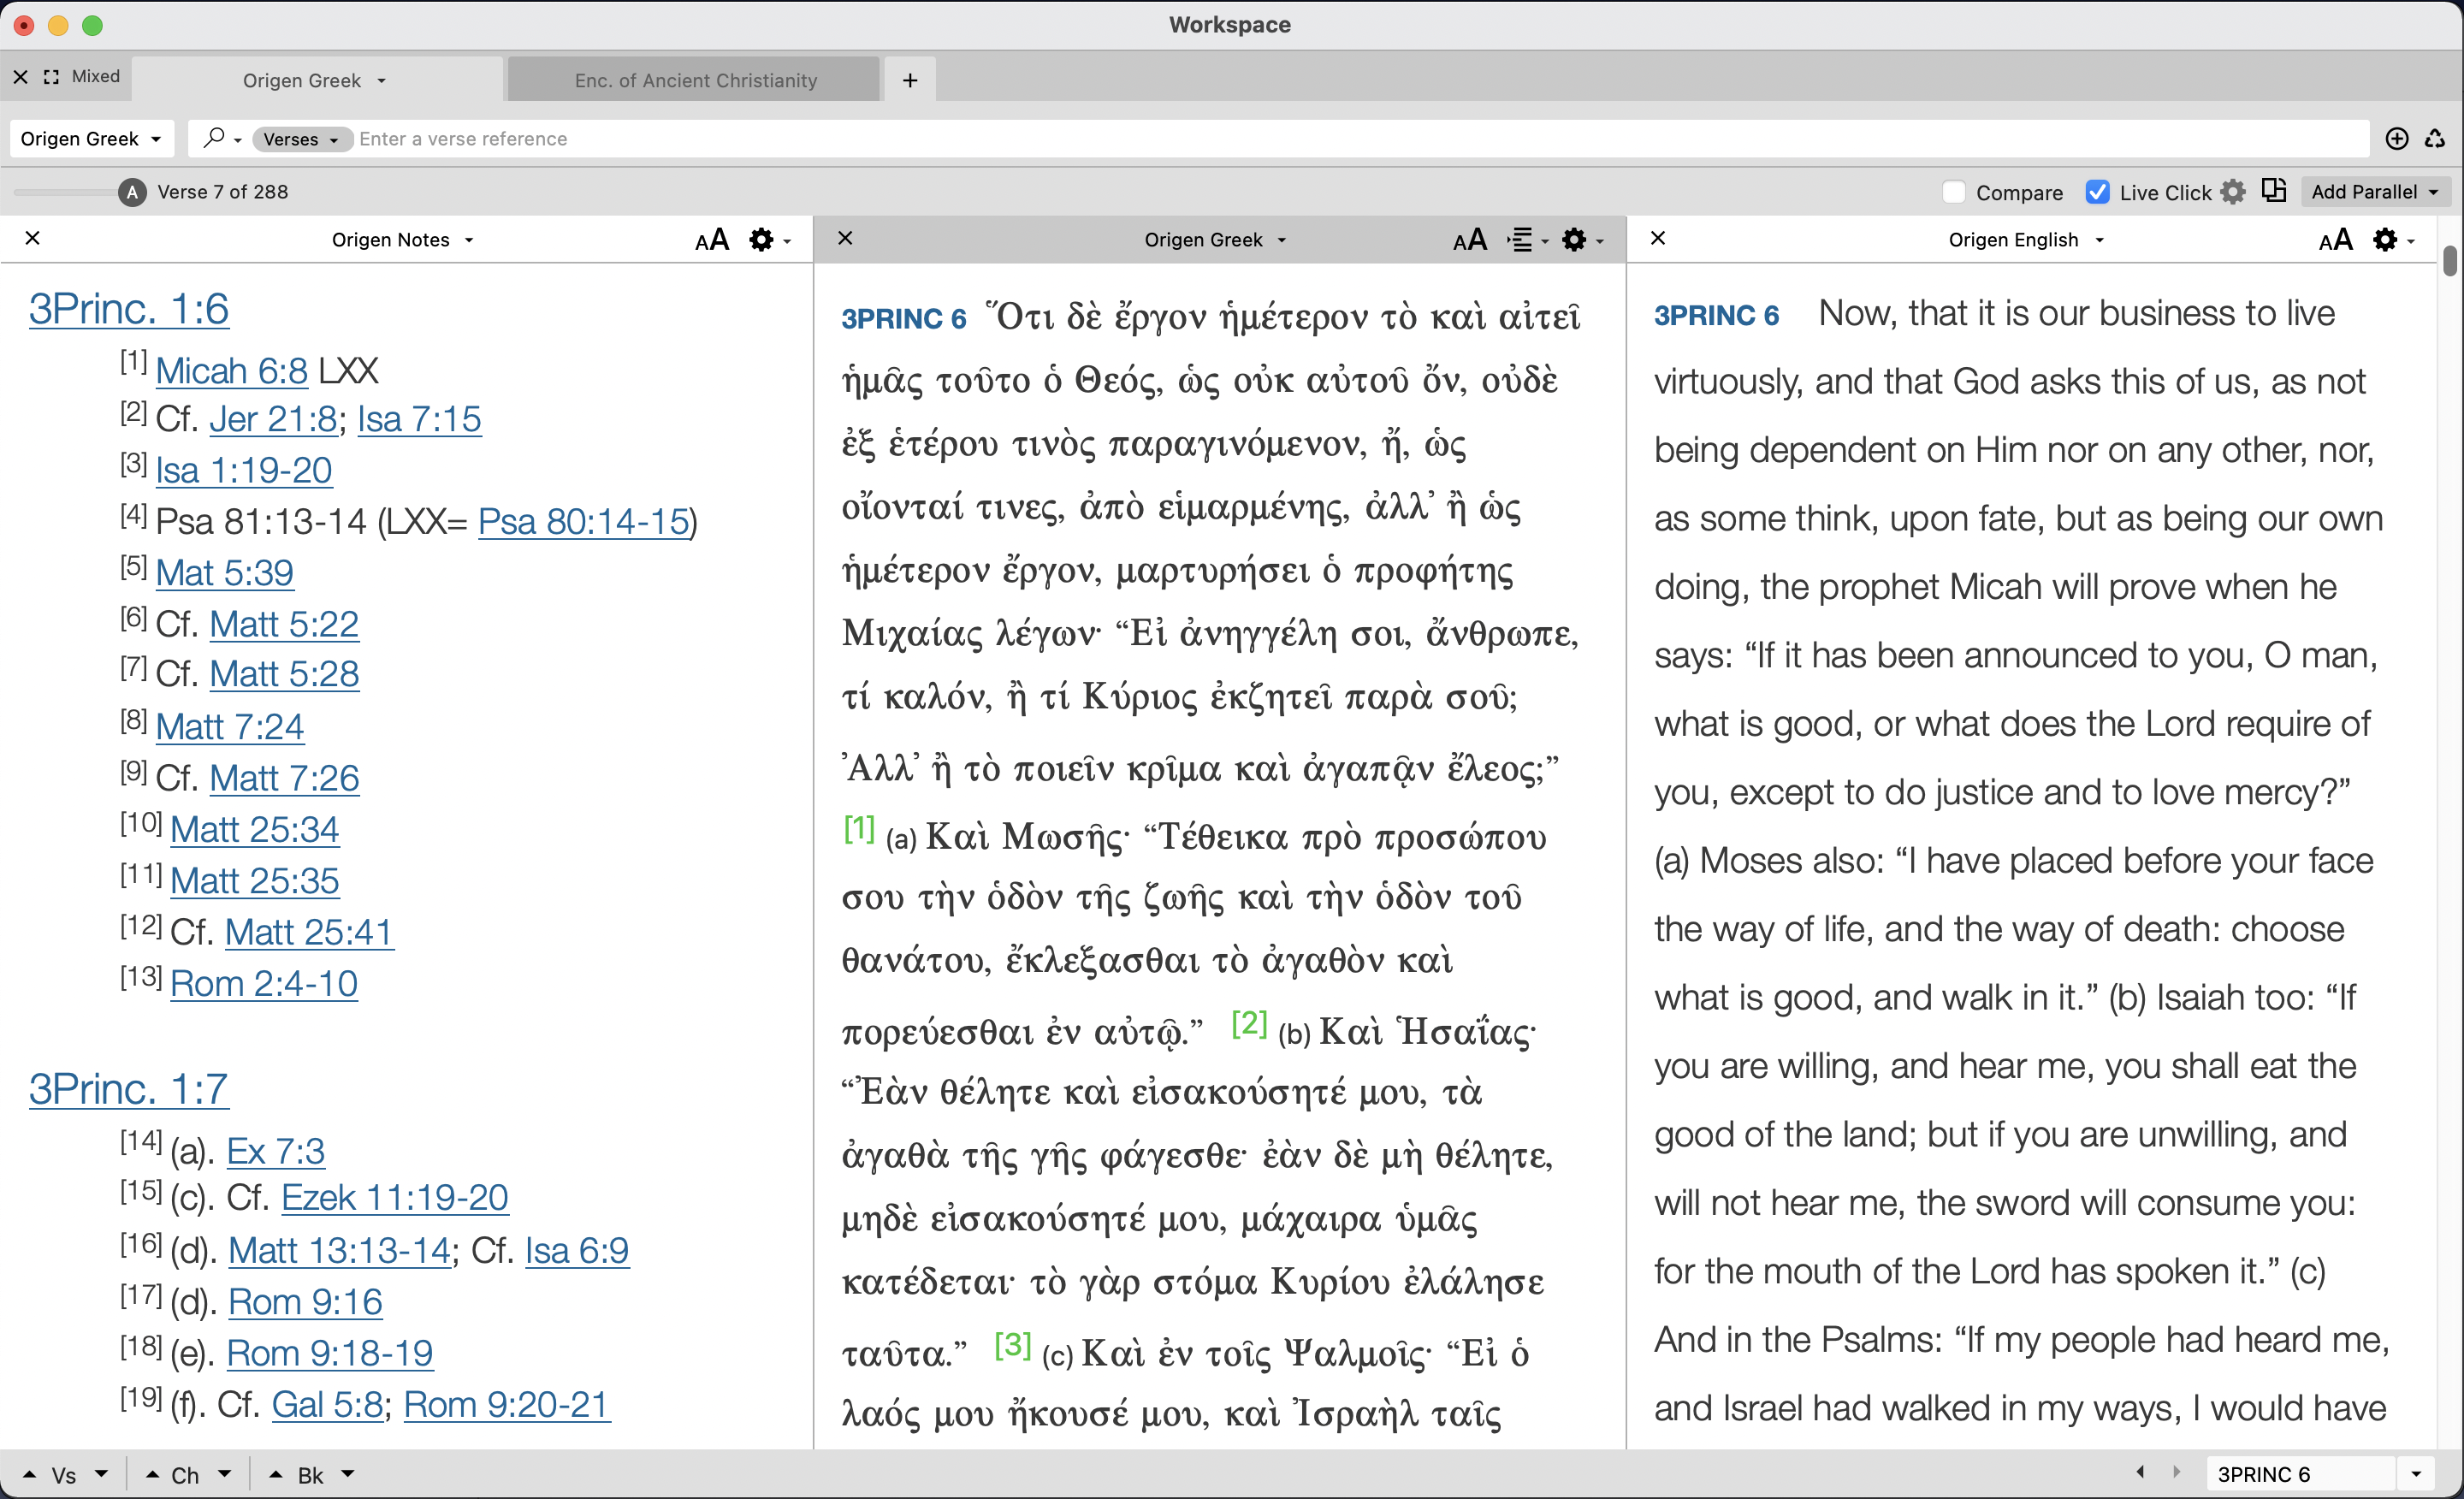This screenshot has width=2464, height=1499.
Task: Open the Verses dropdown in the search bar
Action: pyautogui.click(x=301, y=139)
